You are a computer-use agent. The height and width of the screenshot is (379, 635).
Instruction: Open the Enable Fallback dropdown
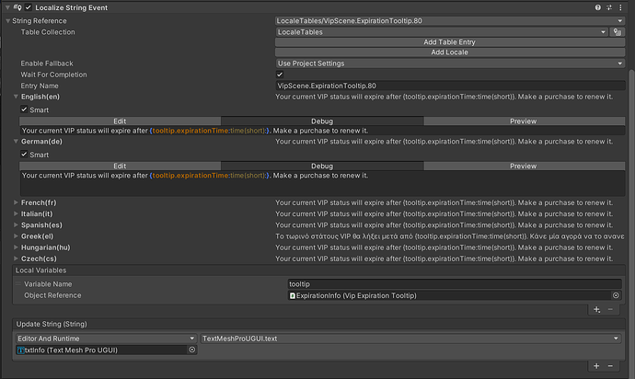(x=450, y=63)
